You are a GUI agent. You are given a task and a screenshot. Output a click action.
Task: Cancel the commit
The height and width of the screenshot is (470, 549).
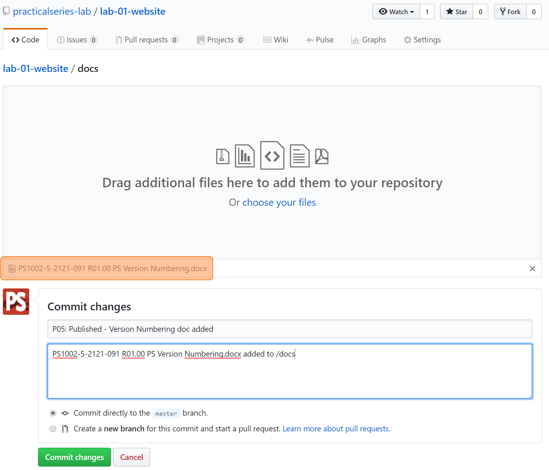[132, 457]
